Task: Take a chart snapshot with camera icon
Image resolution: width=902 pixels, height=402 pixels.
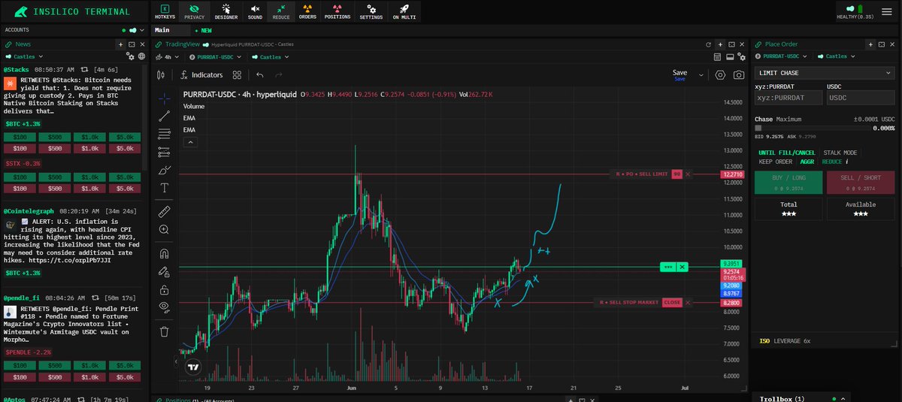Action: pyautogui.click(x=739, y=75)
